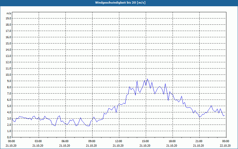Click the 22.10.20 date label

pos(225,146)
